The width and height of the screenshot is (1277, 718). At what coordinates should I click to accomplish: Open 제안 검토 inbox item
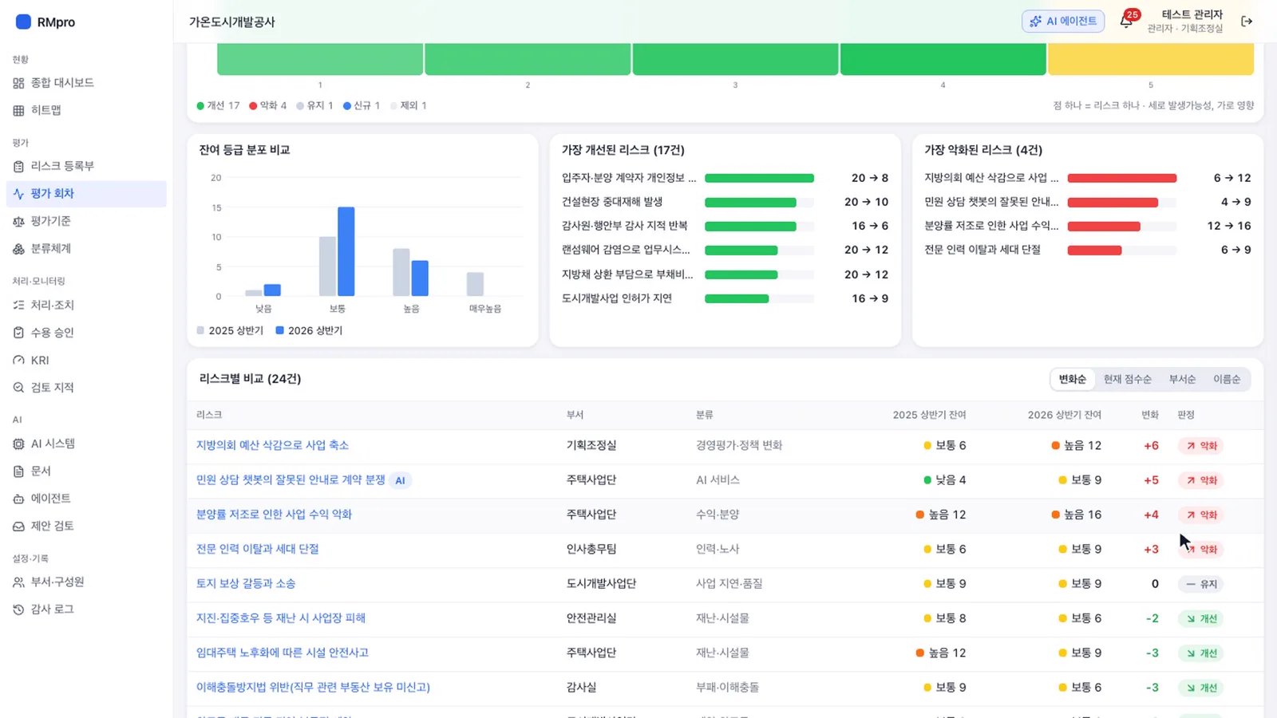tap(86, 527)
